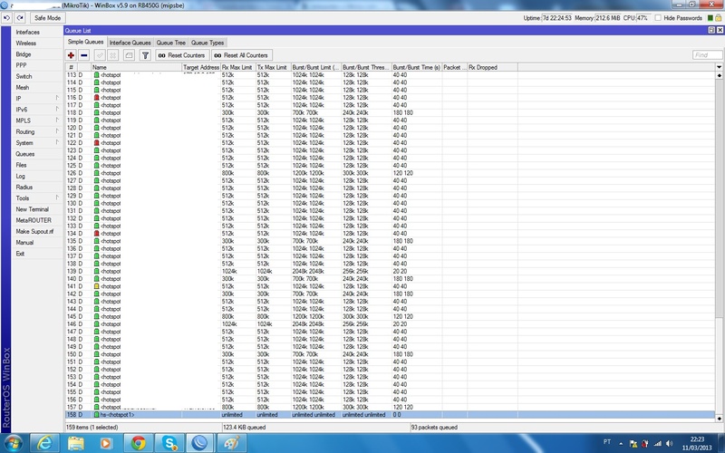This screenshot has width=725, height=453.
Task: Expand the MPLS submenu arrow
Action: tap(57, 120)
